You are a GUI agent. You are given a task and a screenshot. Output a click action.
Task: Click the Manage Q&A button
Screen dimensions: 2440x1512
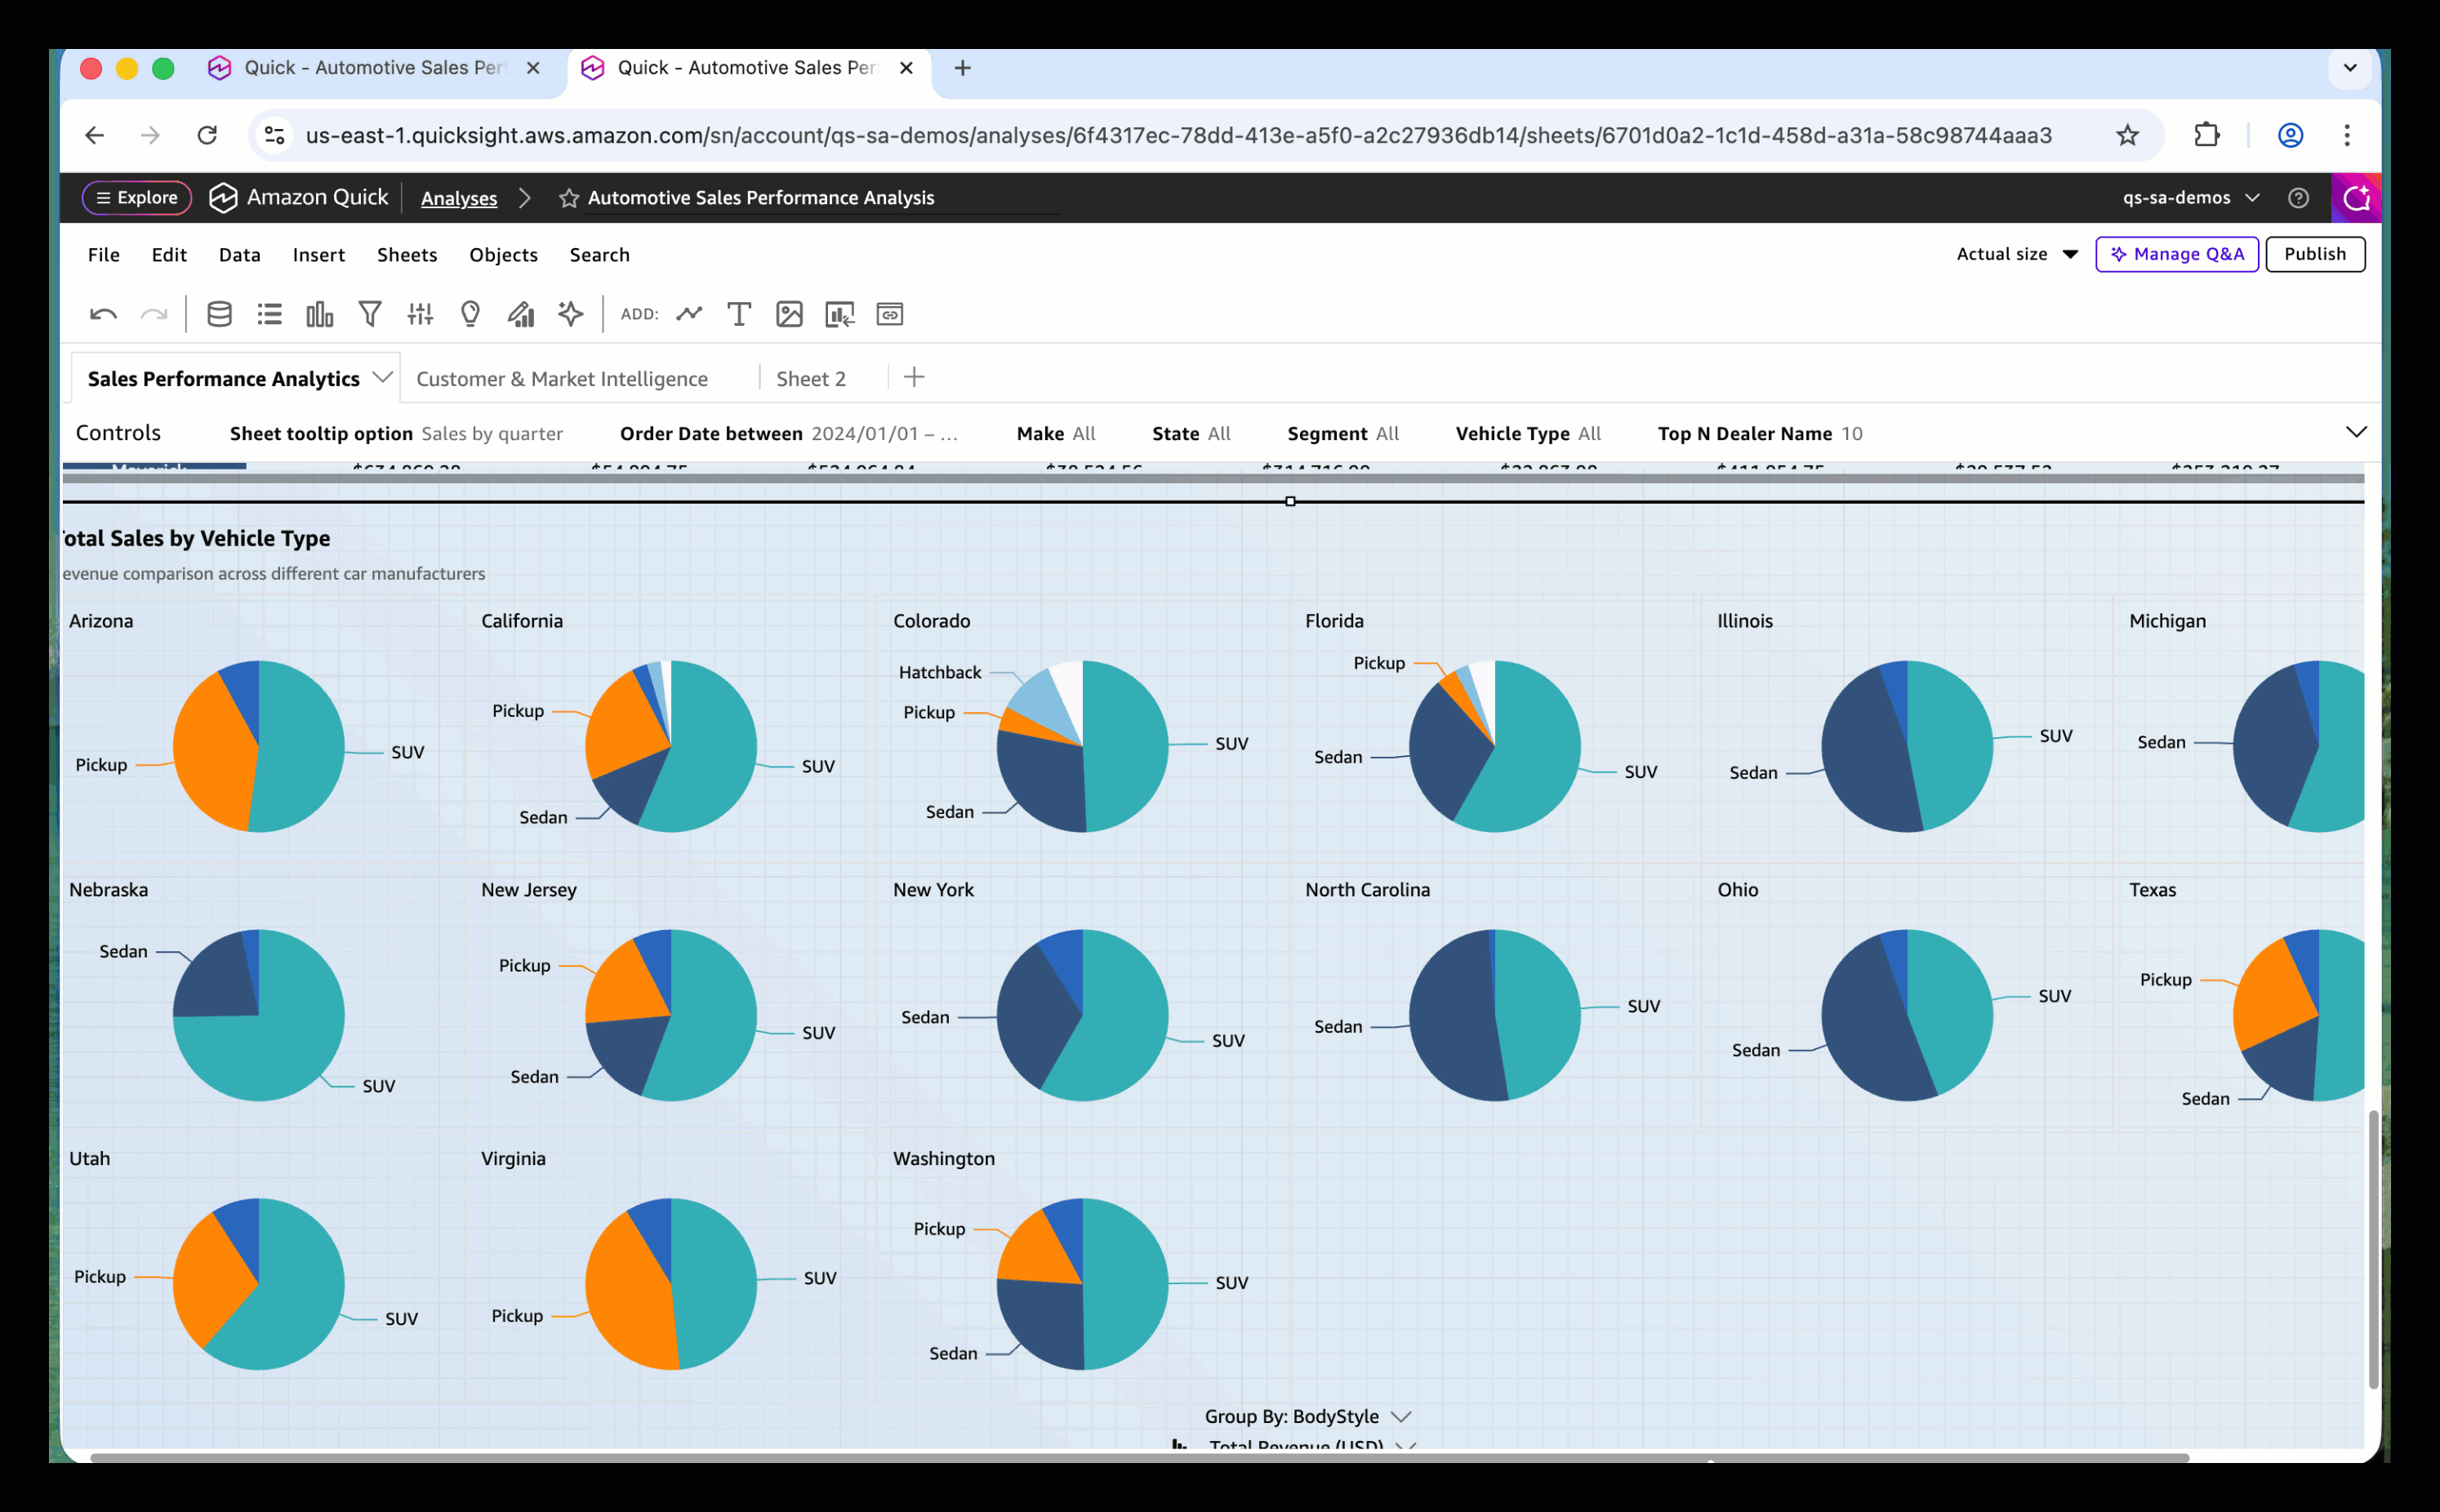2176,254
